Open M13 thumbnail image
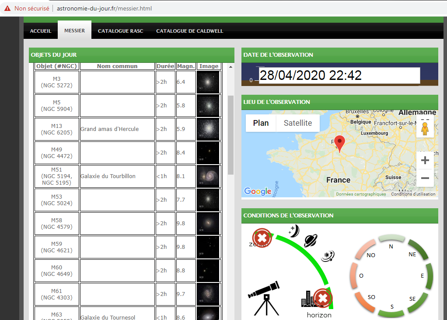 click(x=209, y=129)
